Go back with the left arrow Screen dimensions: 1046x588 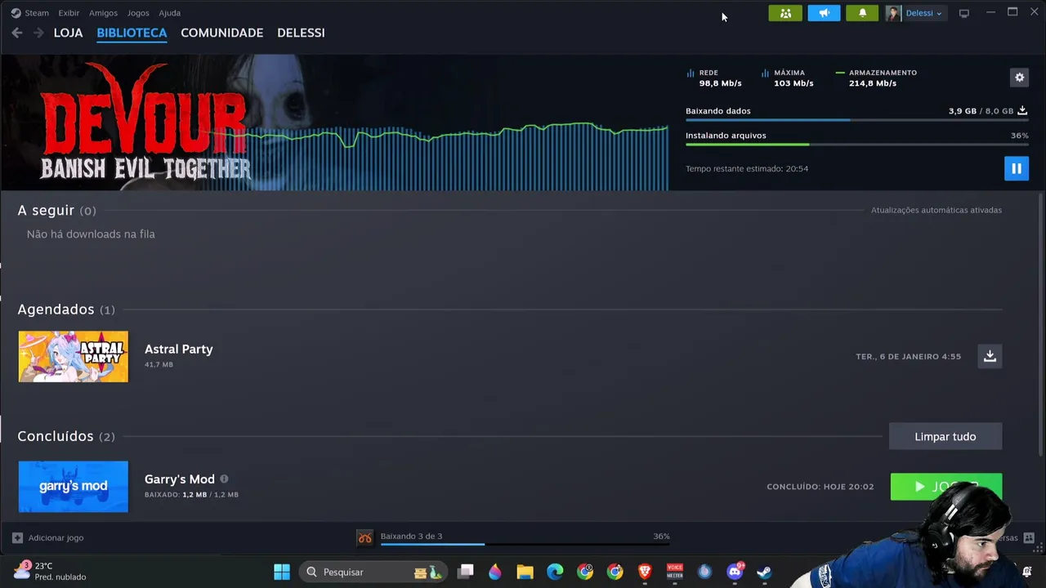pos(17,33)
